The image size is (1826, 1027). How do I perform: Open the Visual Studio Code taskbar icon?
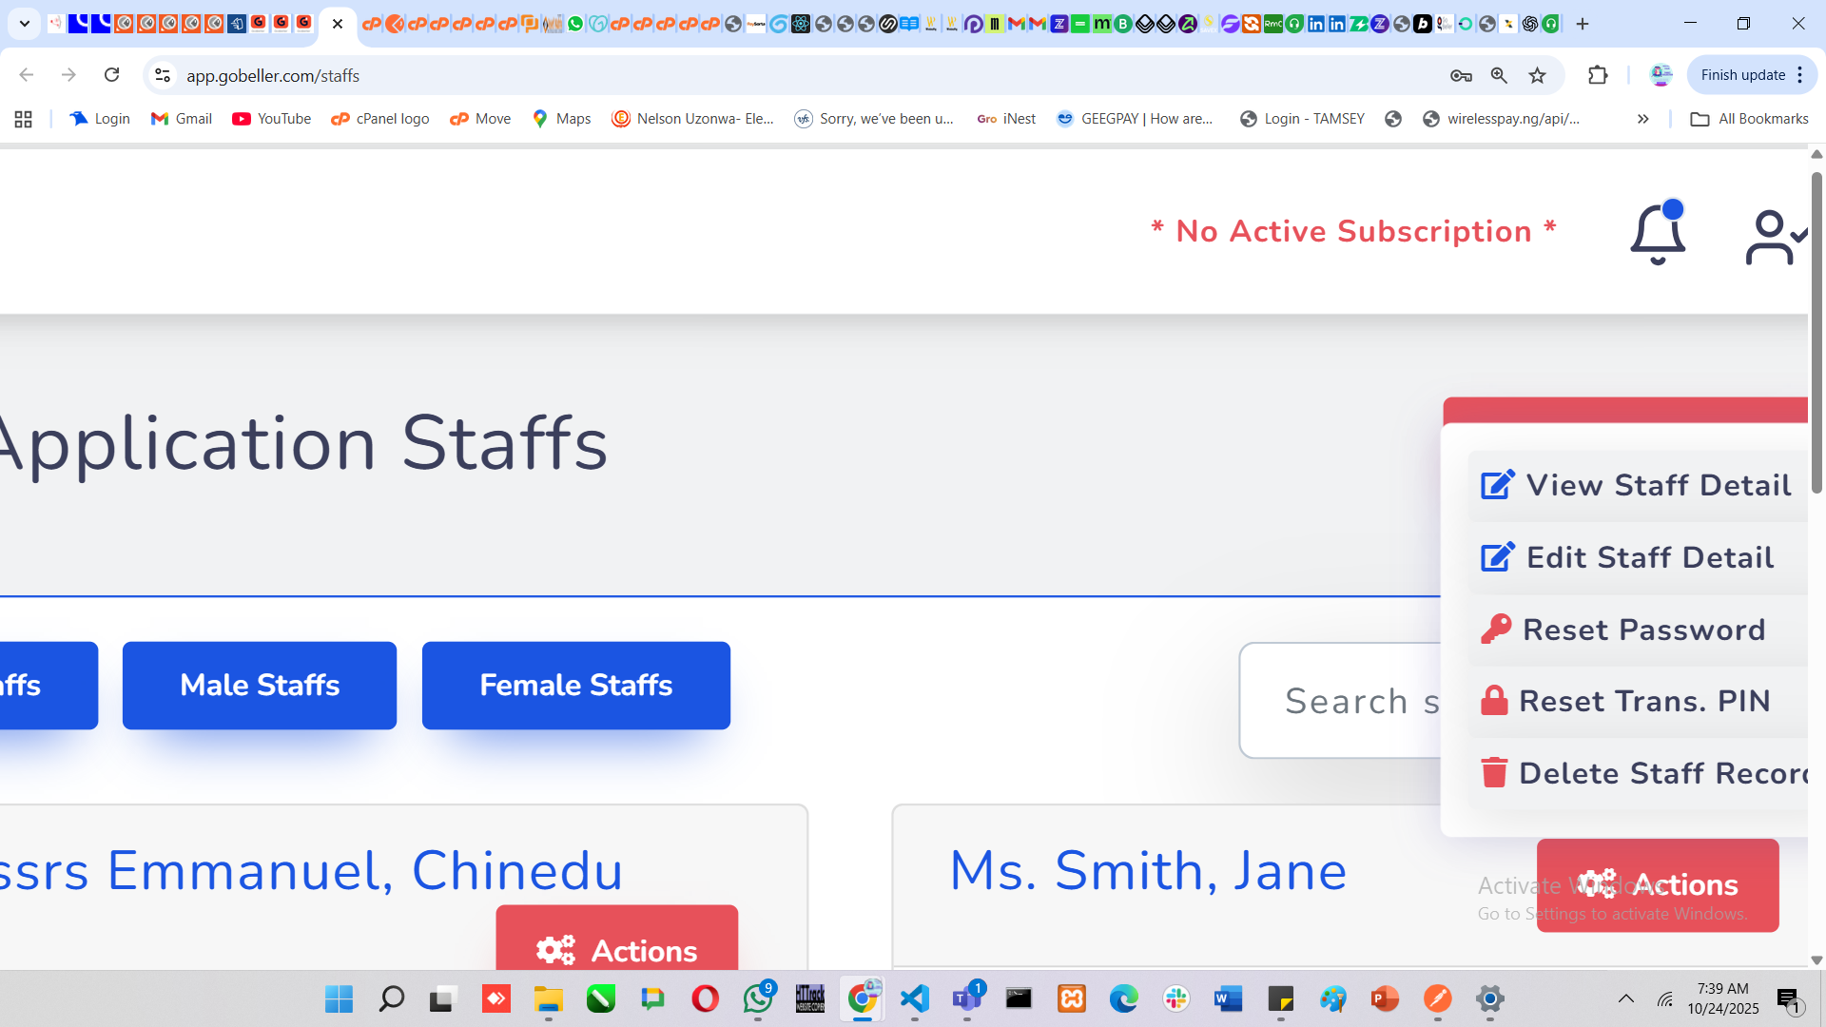click(x=914, y=998)
